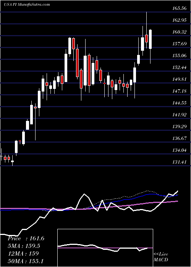This screenshot has height=267, width=191.
Task: Select the 131.41 price axis label
Action: (179, 162)
